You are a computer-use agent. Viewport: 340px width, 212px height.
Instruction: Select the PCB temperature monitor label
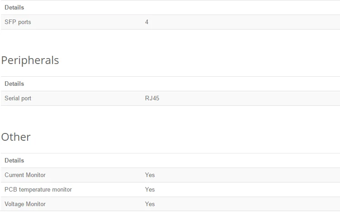click(38, 190)
